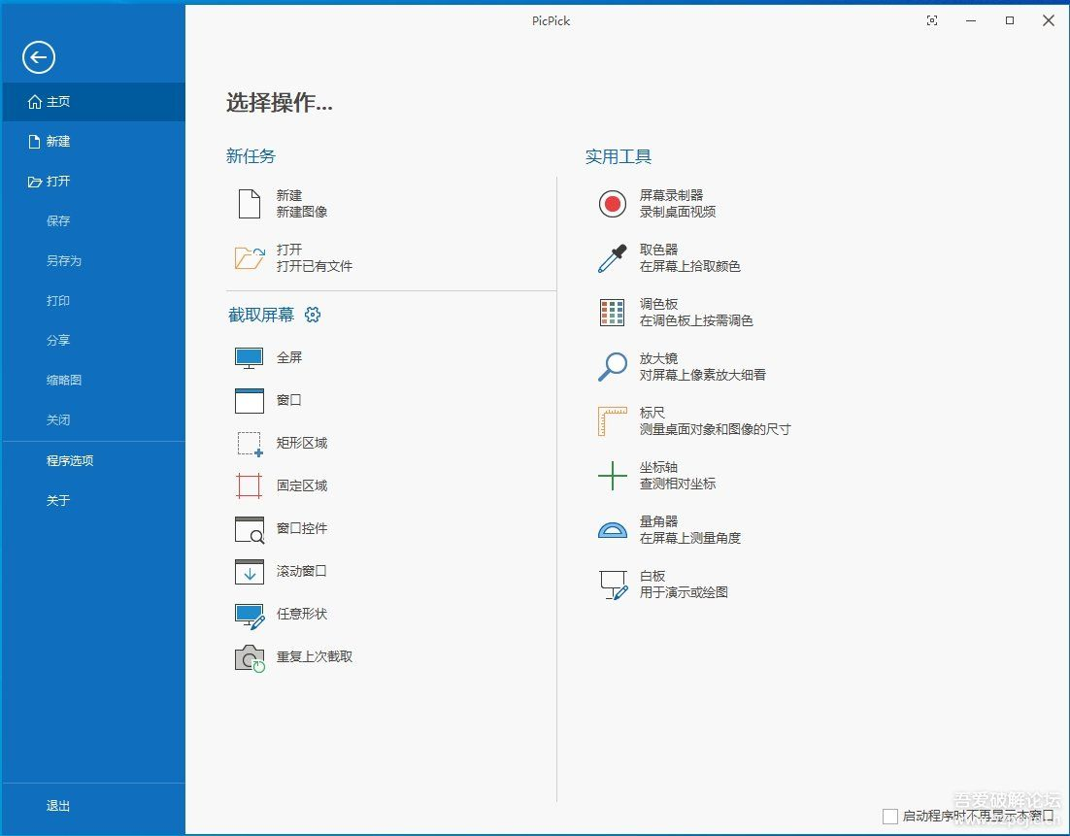Click the 截取屏幕 section heading
The width and height of the screenshot is (1070, 836).
point(260,315)
